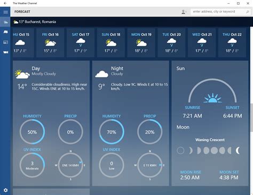This screenshot has height=195, width=253.
Task: Open the hamburger navigation menu
Action: (5, 12)
